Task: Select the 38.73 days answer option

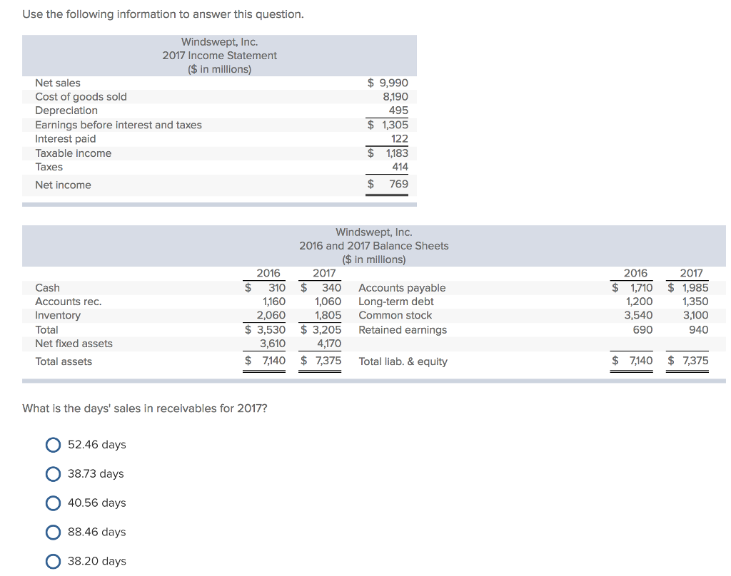Action: point(53,474)
